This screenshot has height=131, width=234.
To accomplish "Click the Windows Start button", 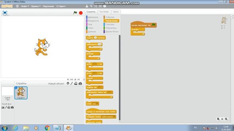I will (5, 128).
